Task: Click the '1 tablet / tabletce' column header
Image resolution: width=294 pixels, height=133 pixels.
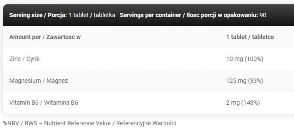Action: pyautogui.click(x=250, y=37)
